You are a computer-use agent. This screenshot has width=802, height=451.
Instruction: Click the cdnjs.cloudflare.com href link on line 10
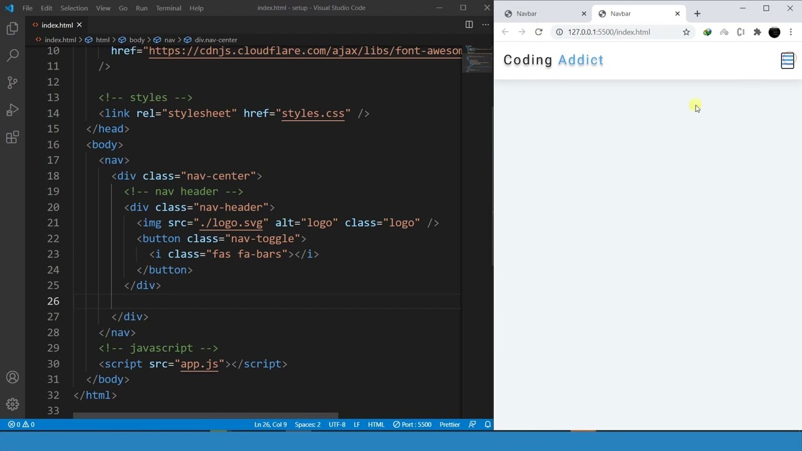point(305,51)
